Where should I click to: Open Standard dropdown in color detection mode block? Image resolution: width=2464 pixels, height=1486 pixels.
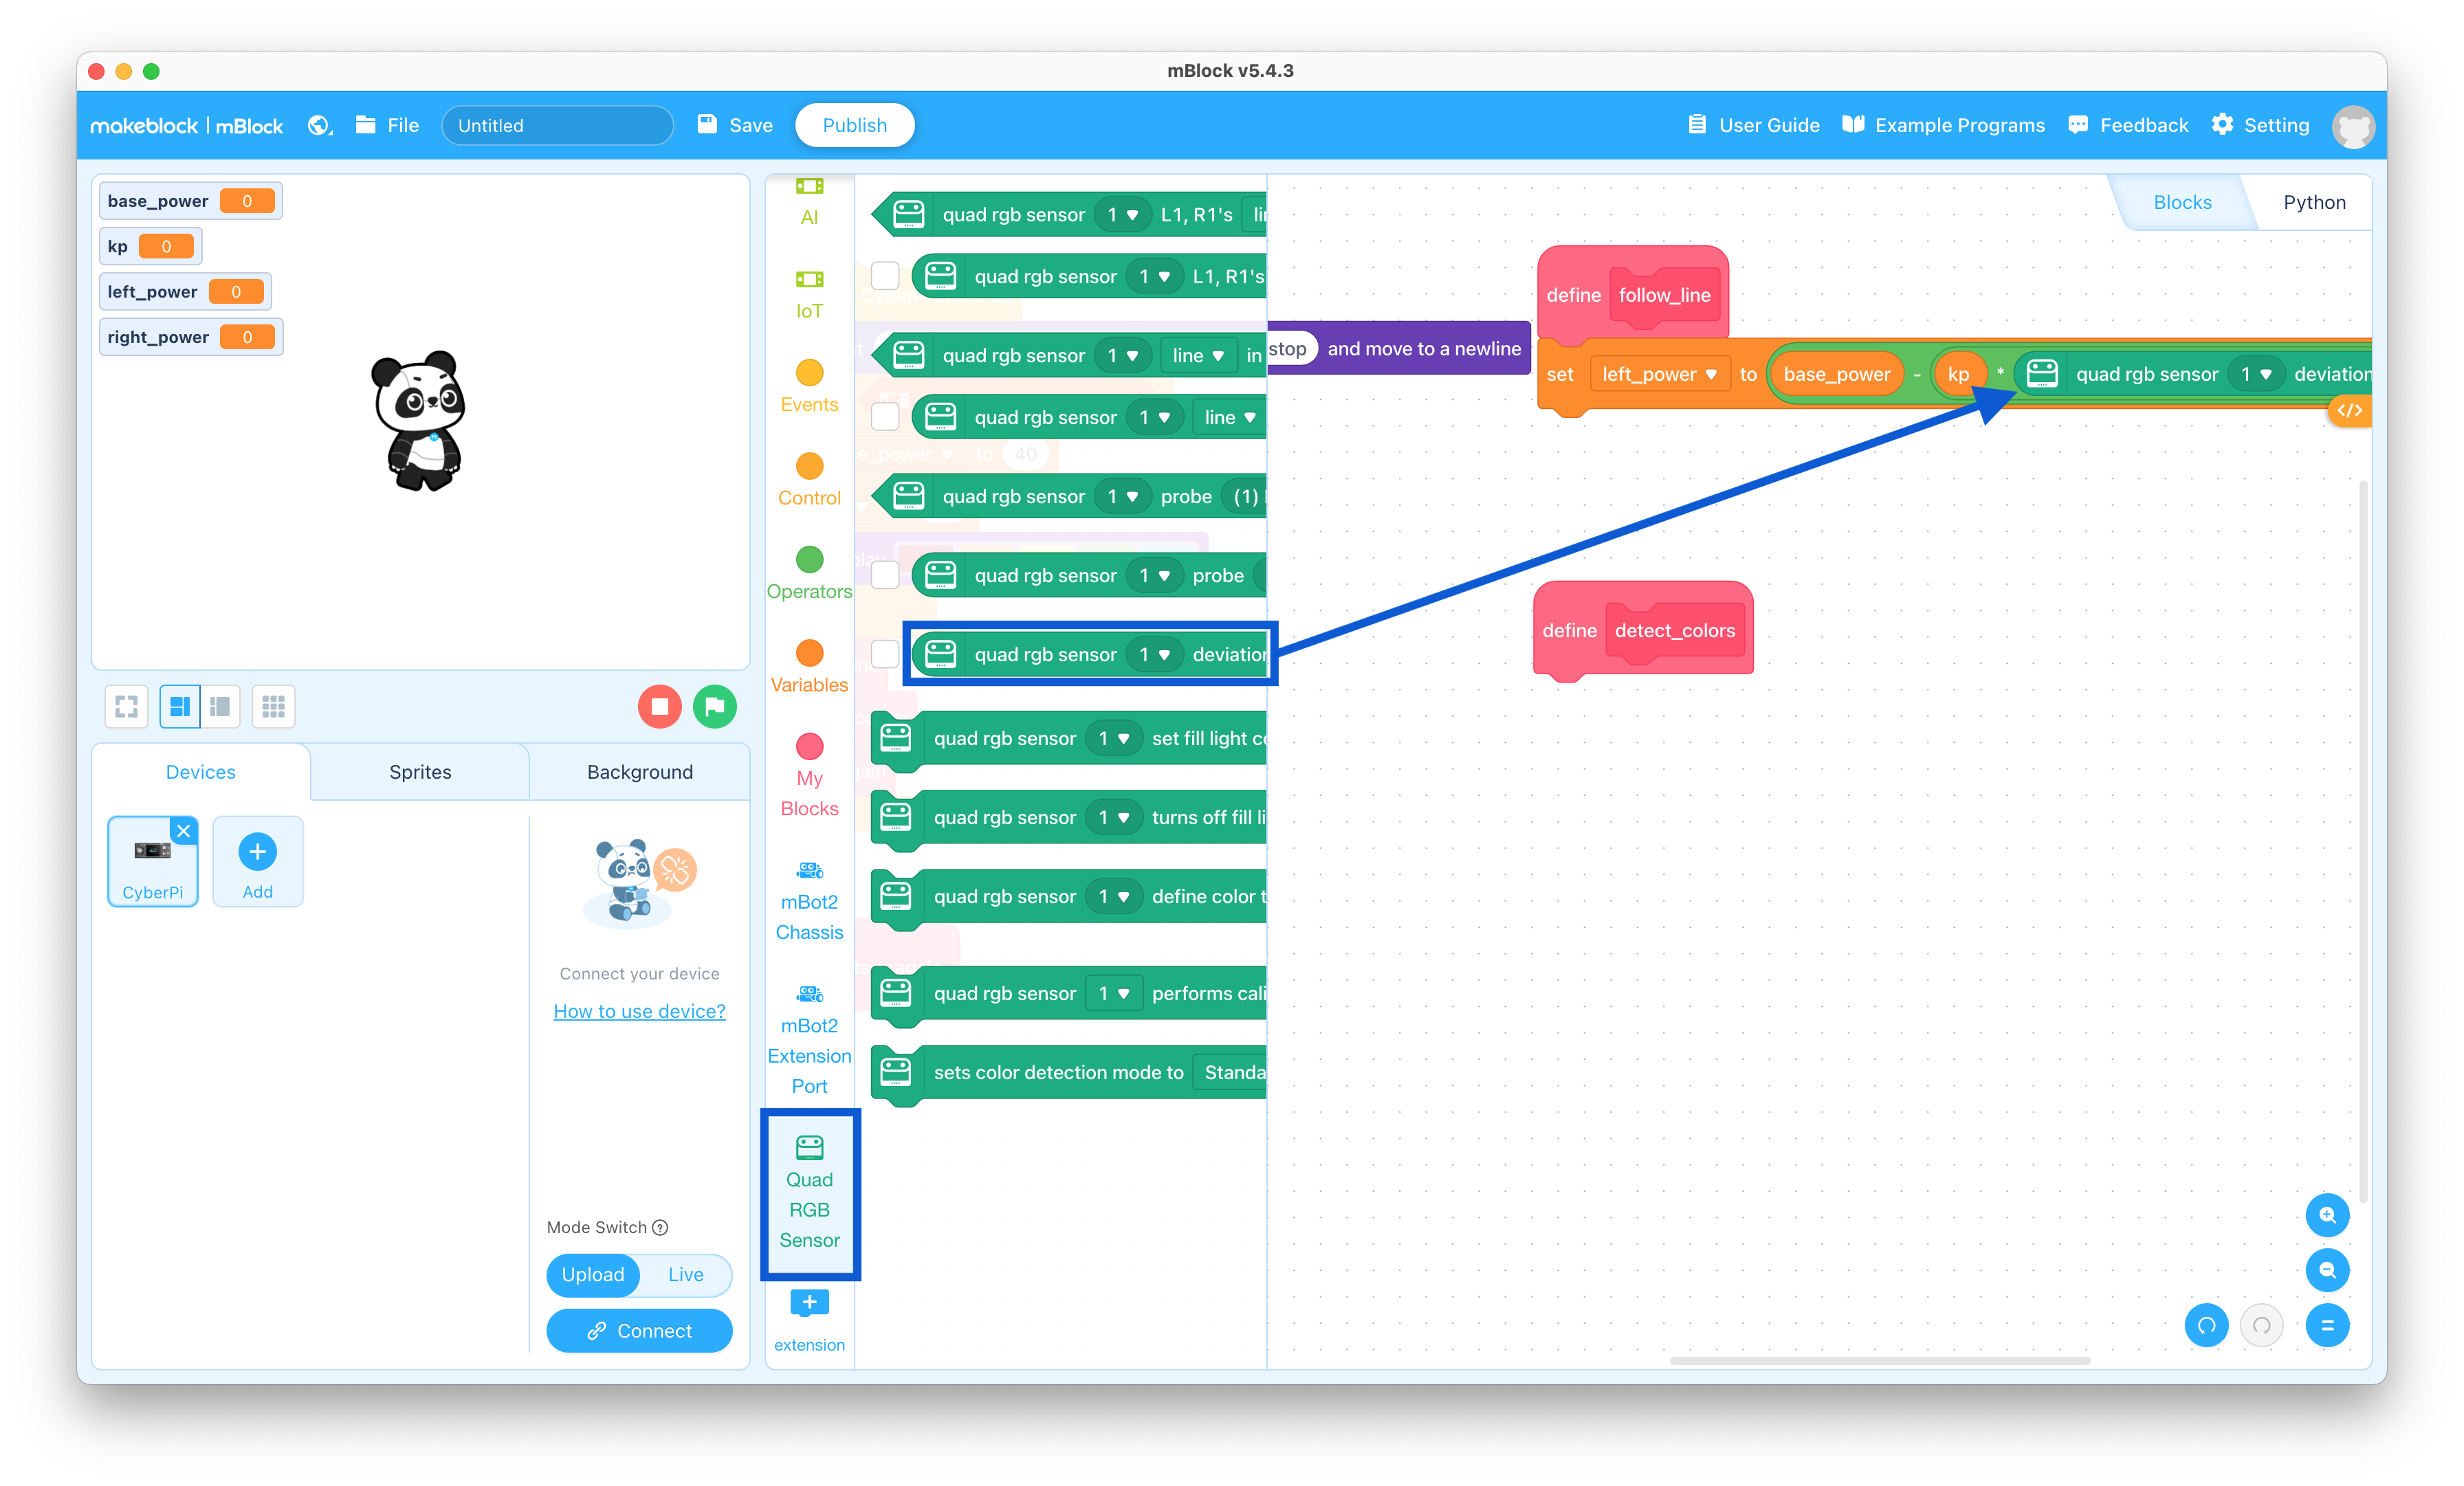click(x=1231, y=1072)
